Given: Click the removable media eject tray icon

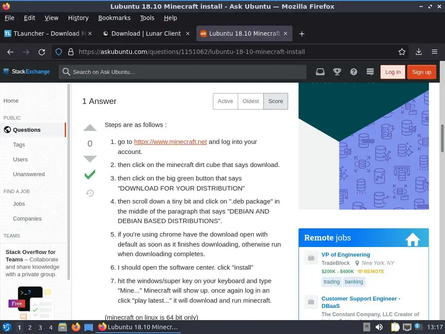Looking at the screenshot, I should [x=367, y=327].
